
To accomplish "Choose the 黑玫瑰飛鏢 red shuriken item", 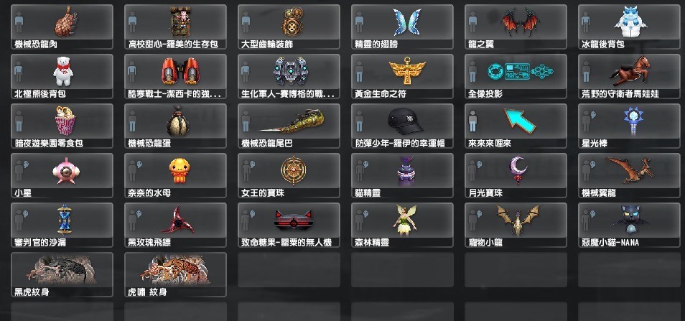I will pos(175,225).
